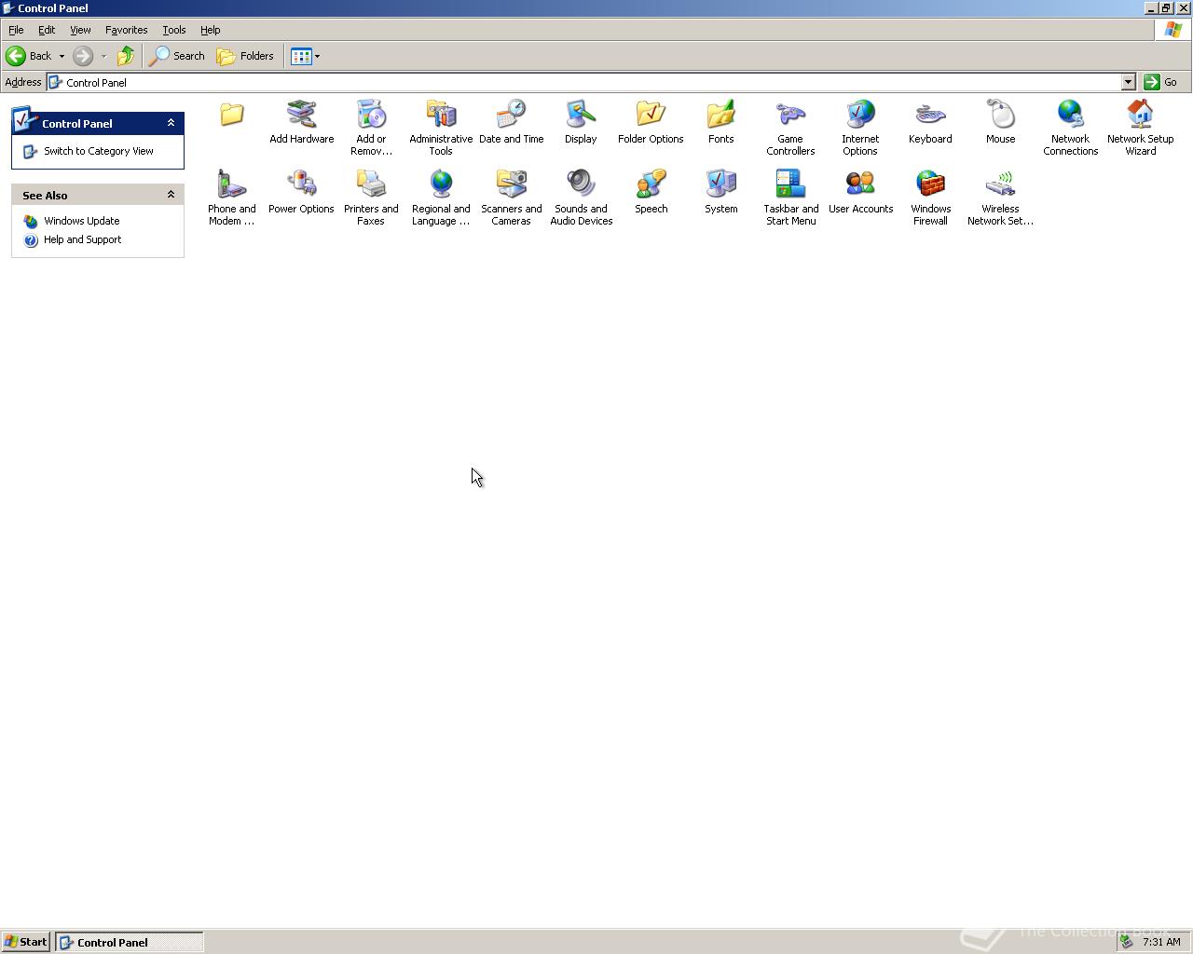Image resolution: width=1193 pixels, height=954 pixels.
Task: Open Administrative Tools
Action: tap(441, 128)
